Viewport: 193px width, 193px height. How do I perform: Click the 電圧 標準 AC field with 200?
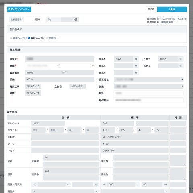coord(121,185)
